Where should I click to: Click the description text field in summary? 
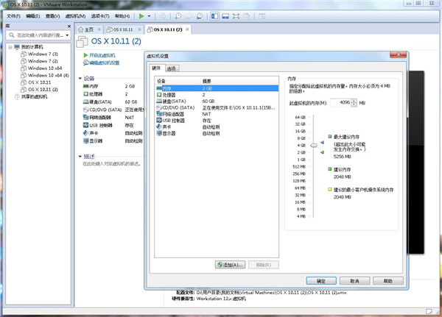click(112, 163)
